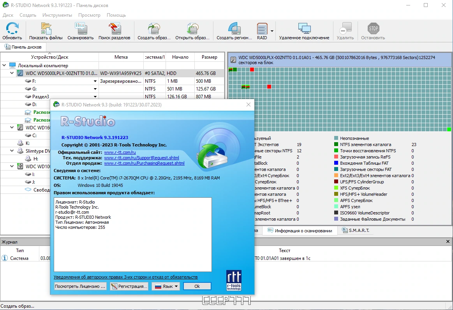The height and width of the screenshot is (310, 453).
Task: Click the I: partition icon
Action: (28, 174)
